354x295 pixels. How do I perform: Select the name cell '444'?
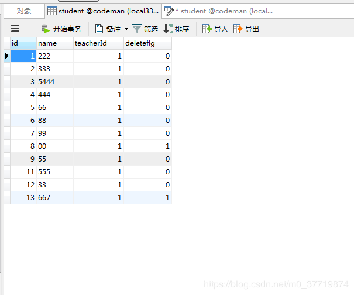55,94
